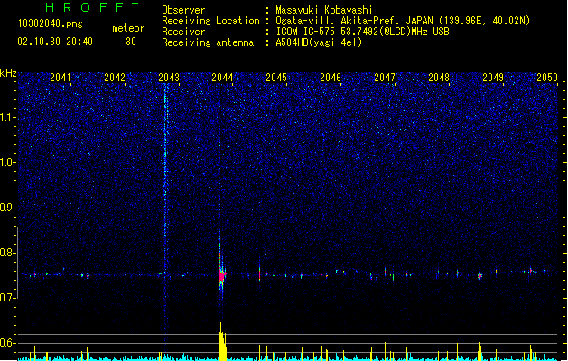Click the 2046 time marker

click(331, 78)
